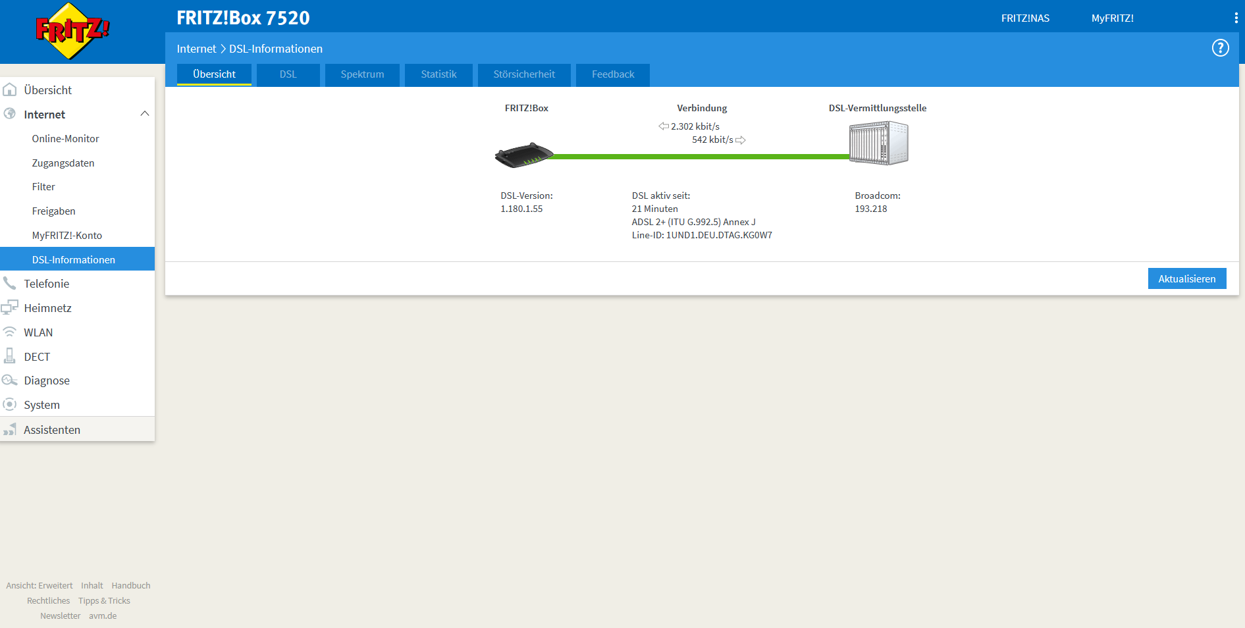Open Filter in sidebar
The width and height of the screenshot is (1245, 628).
pyautogui.click(x=43, y=187)
